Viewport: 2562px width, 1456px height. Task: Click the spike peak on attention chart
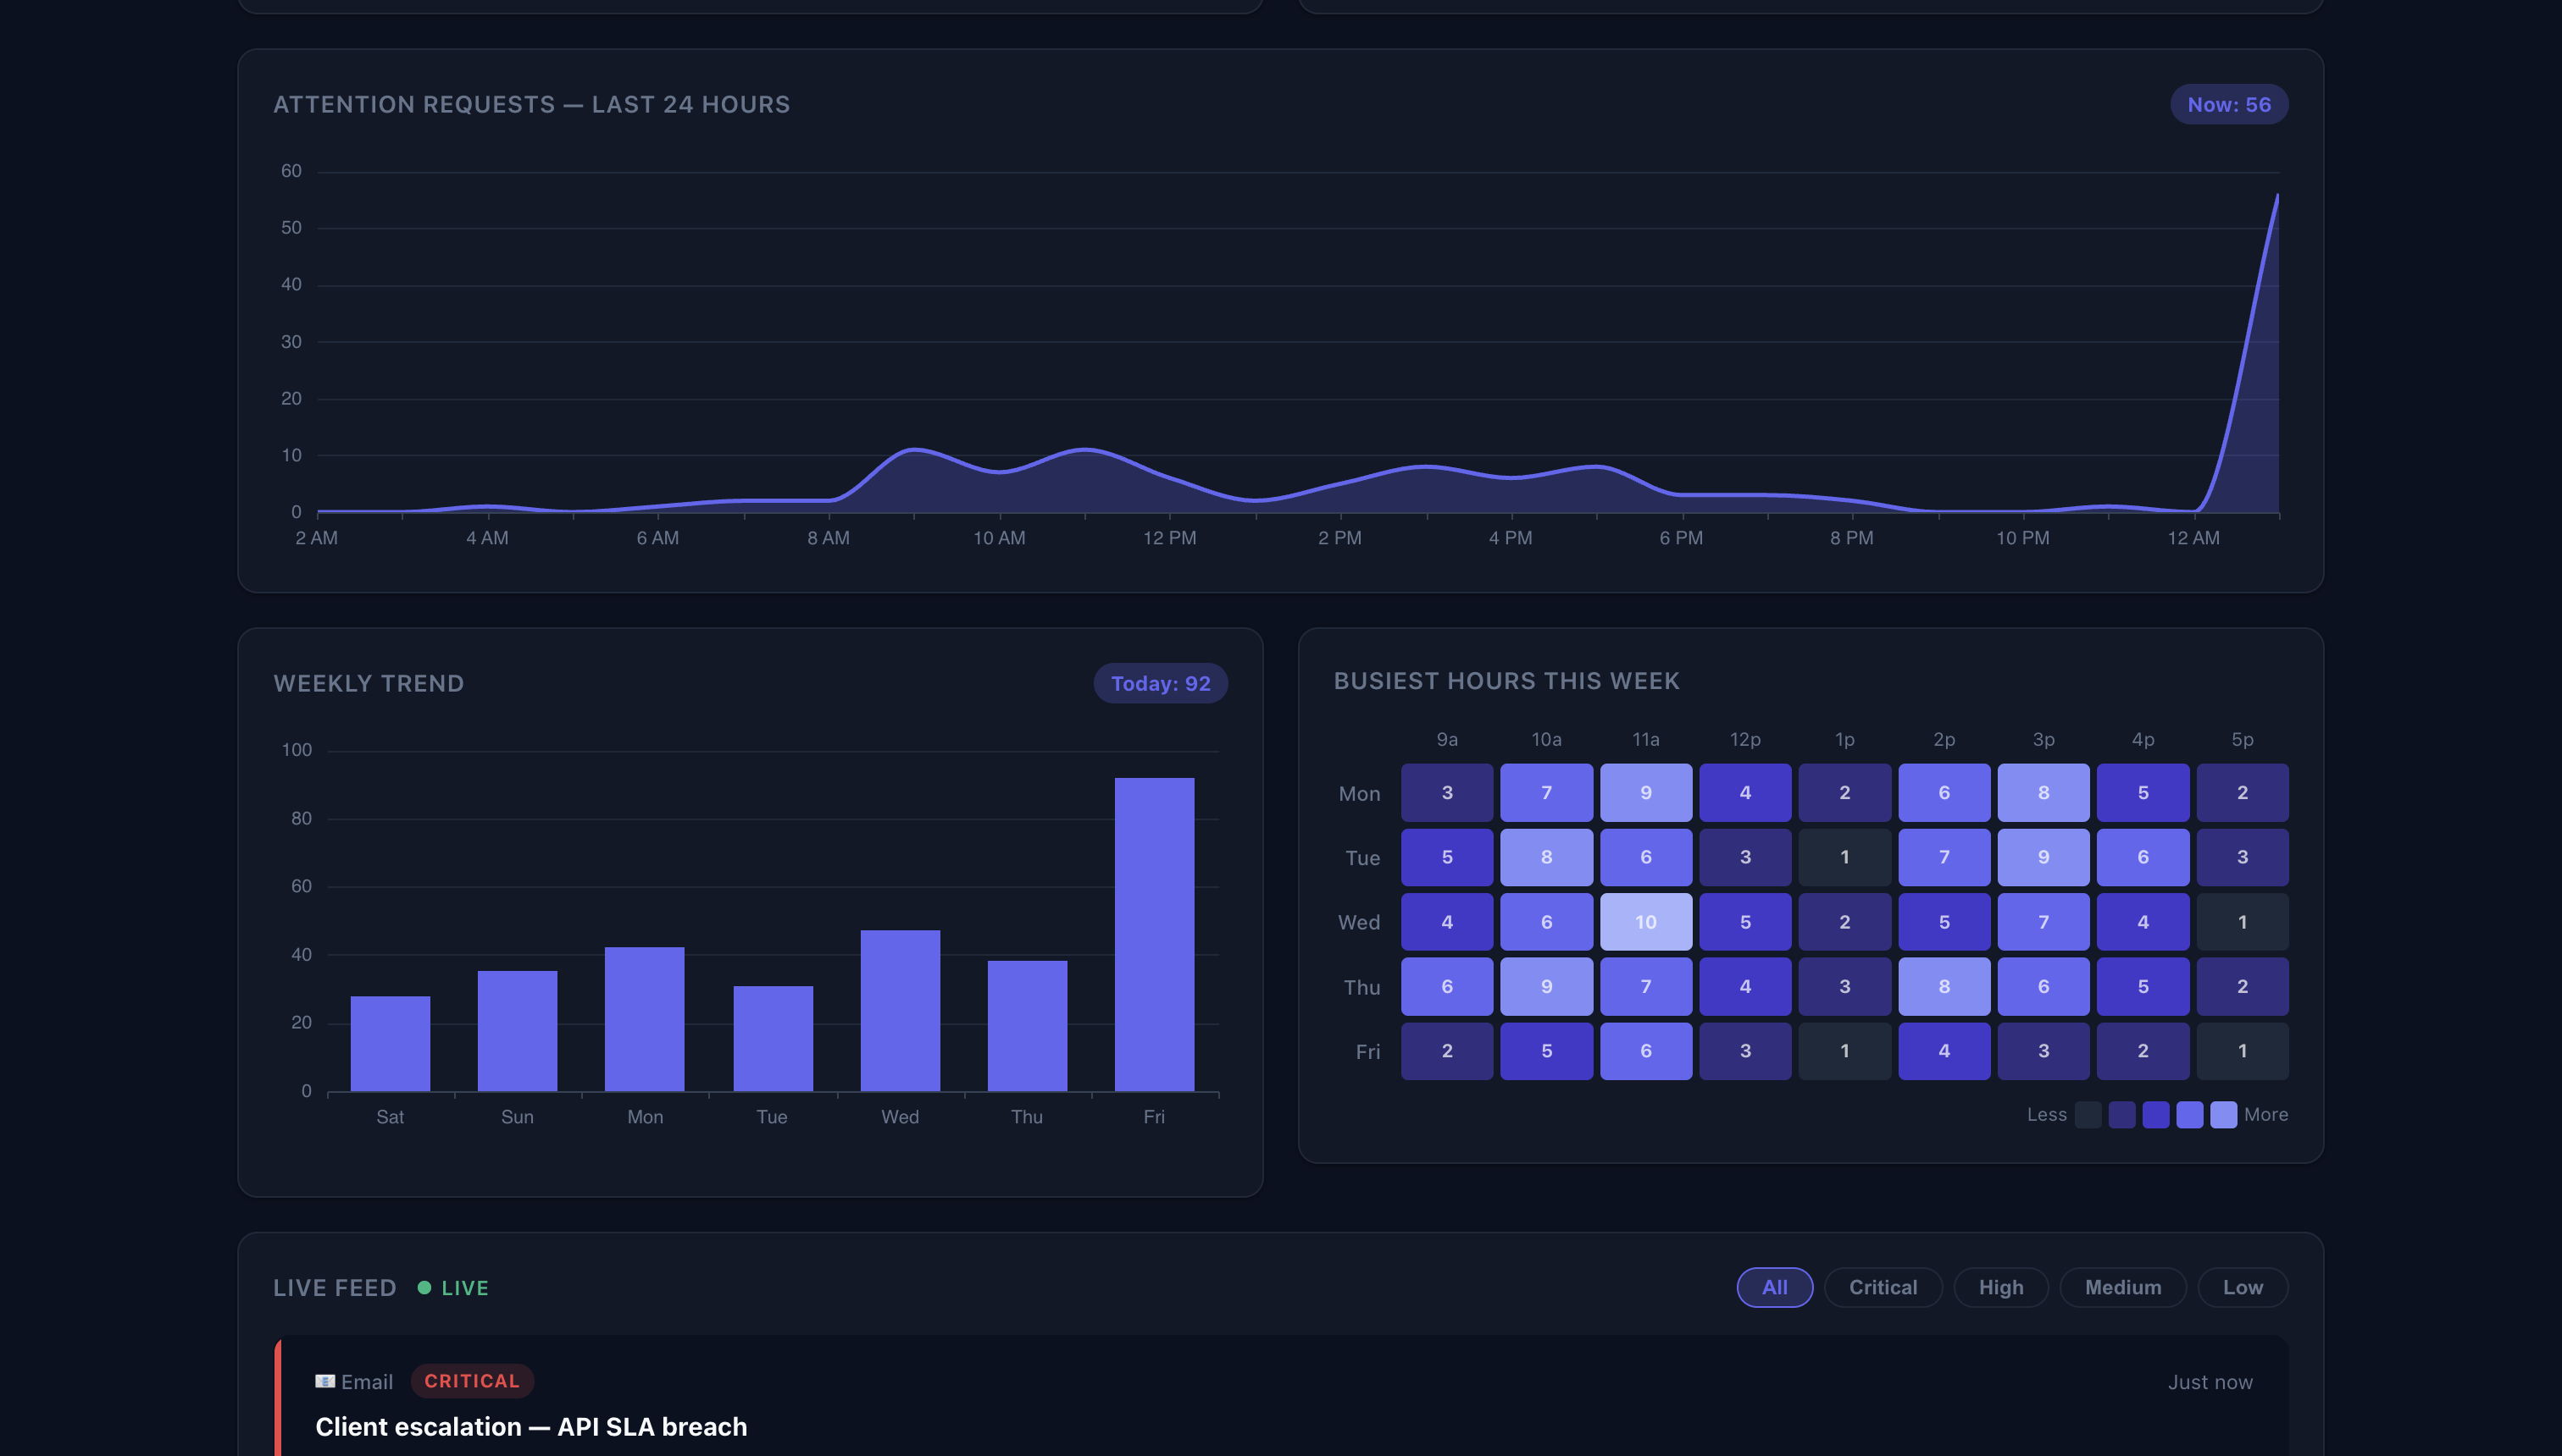coord(2276,197)
